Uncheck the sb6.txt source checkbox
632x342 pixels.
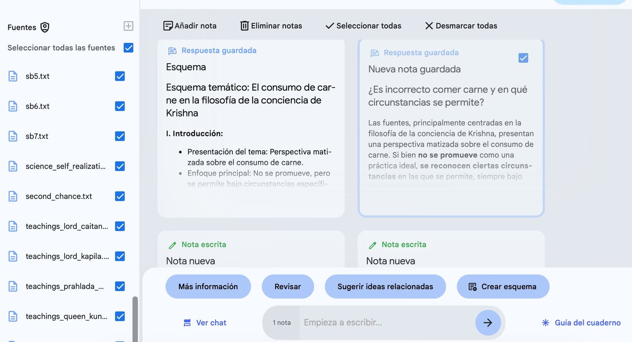[x=120, y=106]
